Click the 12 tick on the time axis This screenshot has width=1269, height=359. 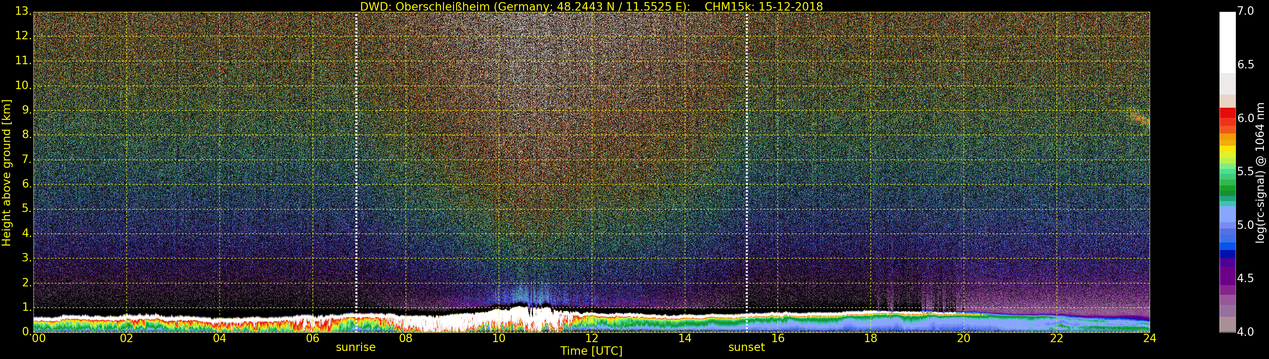pos(592,338)
